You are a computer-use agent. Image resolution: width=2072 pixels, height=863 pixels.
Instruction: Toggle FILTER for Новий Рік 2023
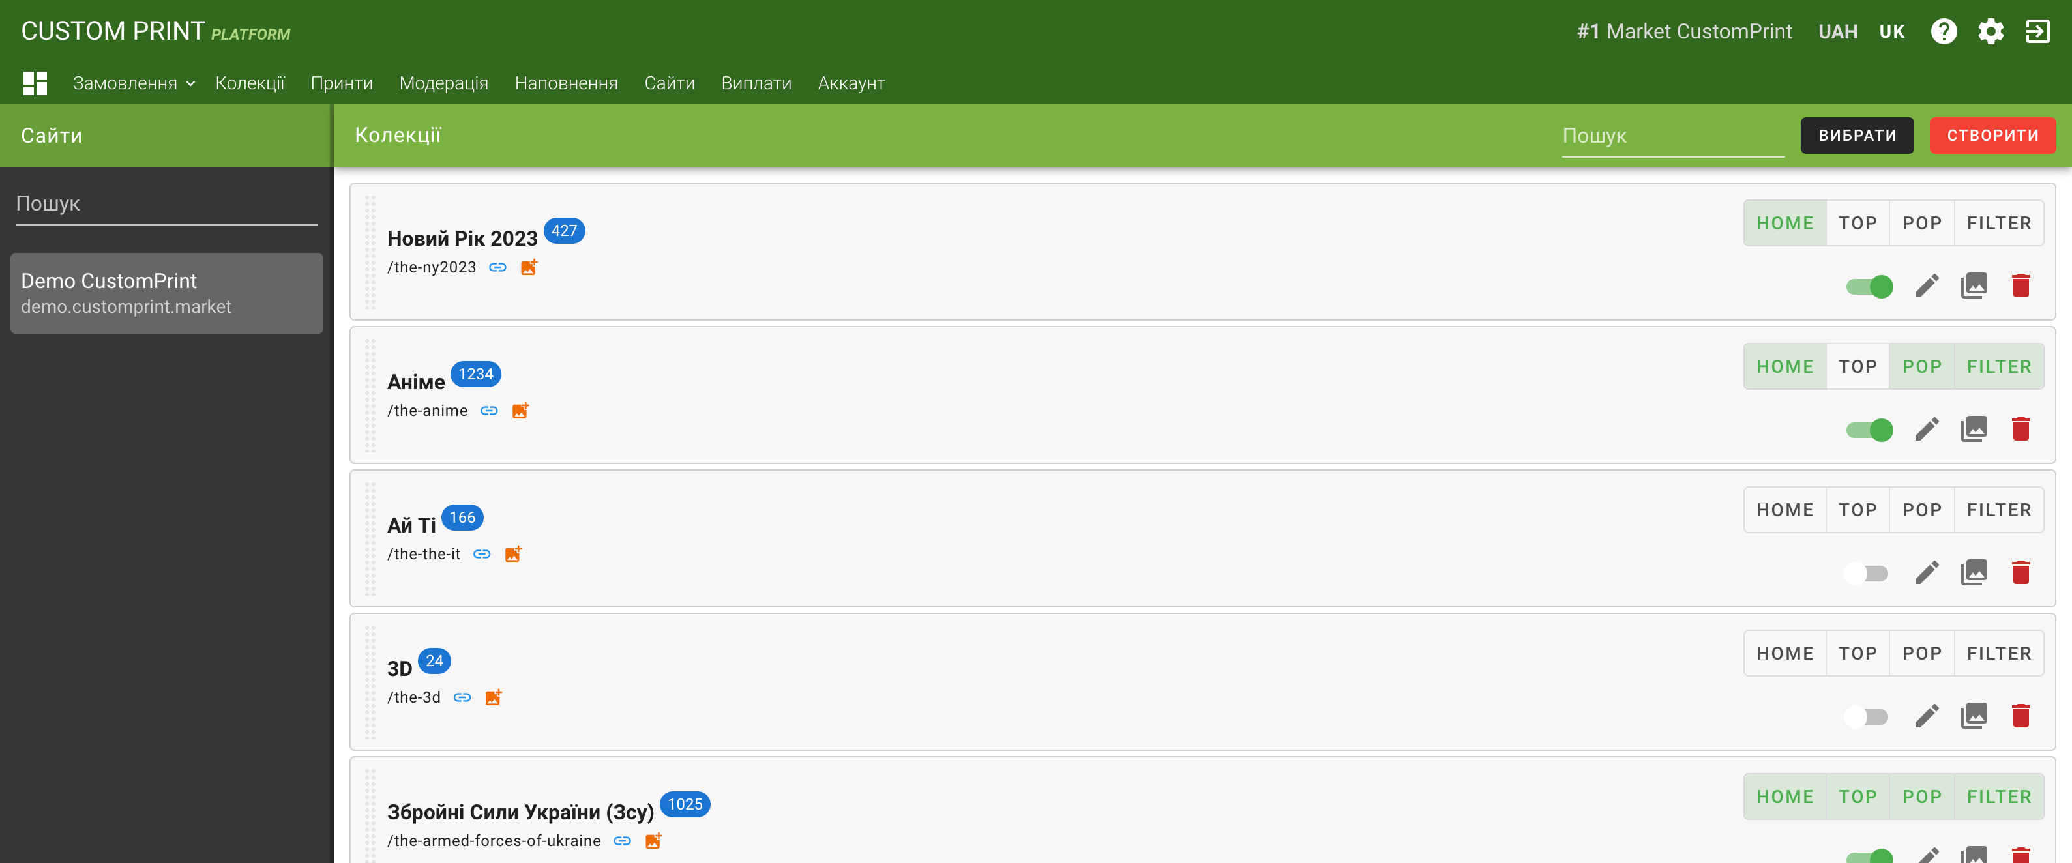[x=1999, y=223]
